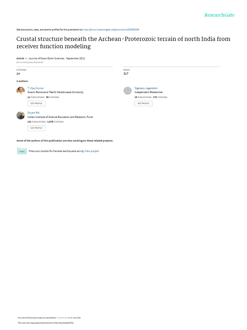The image size is (247, 330).
Task: Click the ResearchGate logo
Action: [x=220, y=15]
